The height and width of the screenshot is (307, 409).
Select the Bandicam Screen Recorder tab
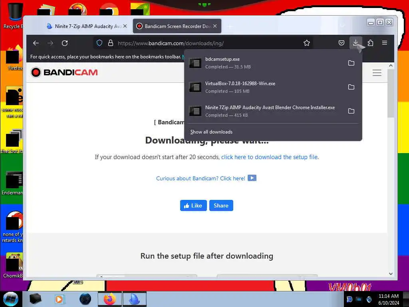pos(177,26)
